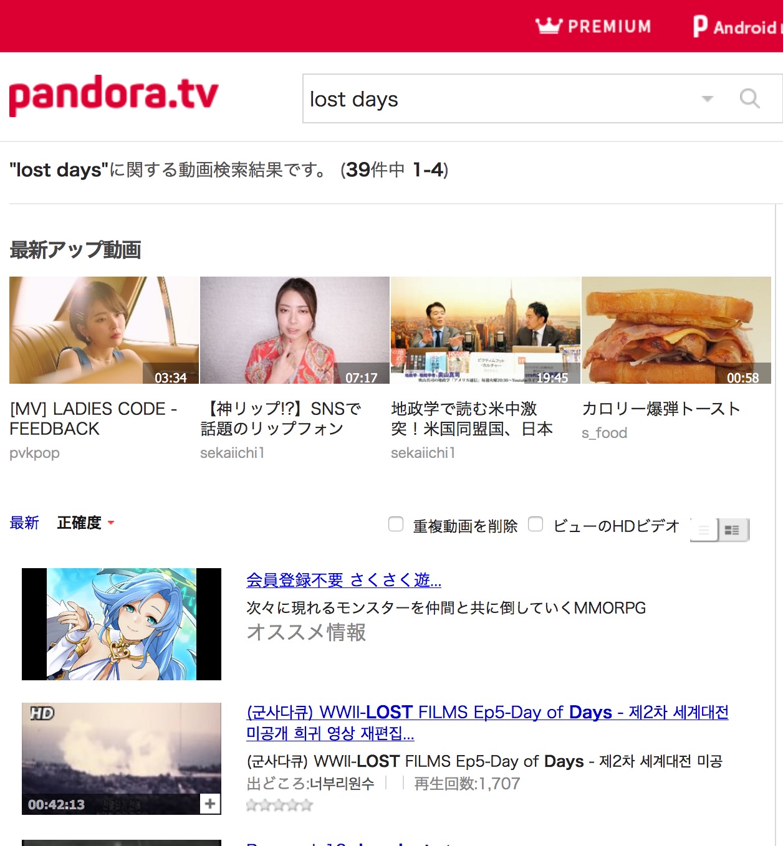
Task: Switch to list view layout icon
Action: pos(704,530)
